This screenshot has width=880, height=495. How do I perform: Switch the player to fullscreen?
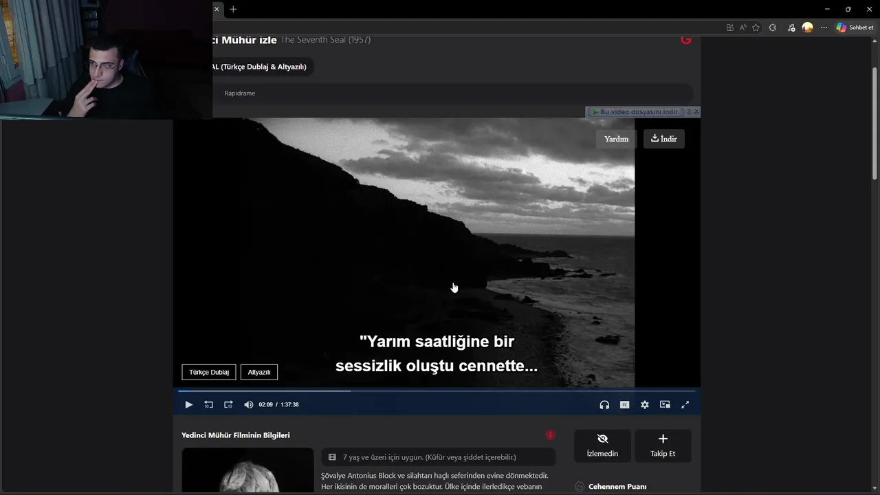[685, 405]
